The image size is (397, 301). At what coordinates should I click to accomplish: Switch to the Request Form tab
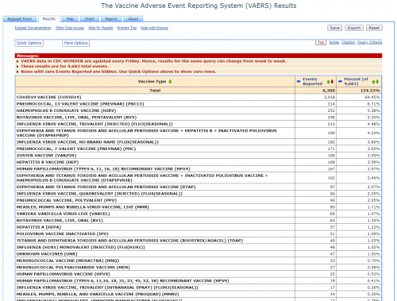click(x=20, y=19)
